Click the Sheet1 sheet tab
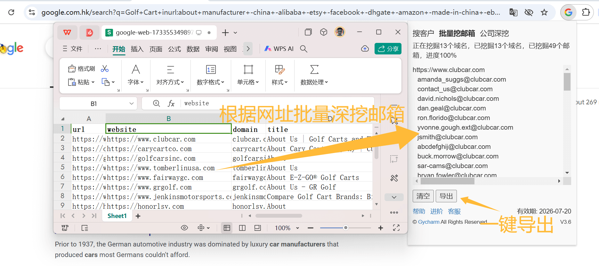The image size is (599, 266). coord(117,216)
